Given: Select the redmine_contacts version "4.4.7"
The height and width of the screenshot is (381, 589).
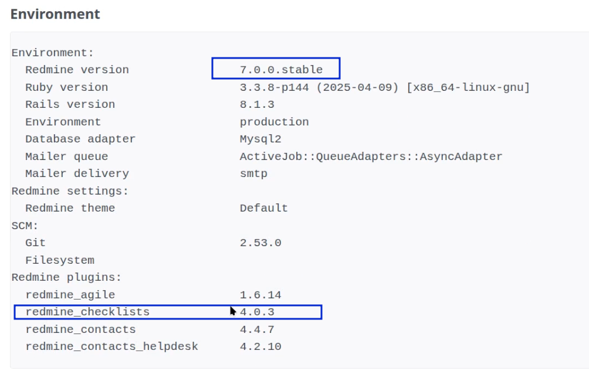Looking at the screenshot, I should coord(257,329).
